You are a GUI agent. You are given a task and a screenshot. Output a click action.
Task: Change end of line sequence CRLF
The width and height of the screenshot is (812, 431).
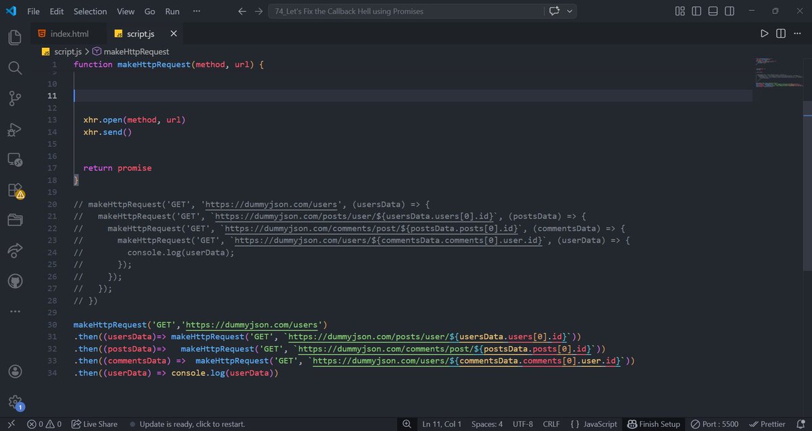click(551, 424)
